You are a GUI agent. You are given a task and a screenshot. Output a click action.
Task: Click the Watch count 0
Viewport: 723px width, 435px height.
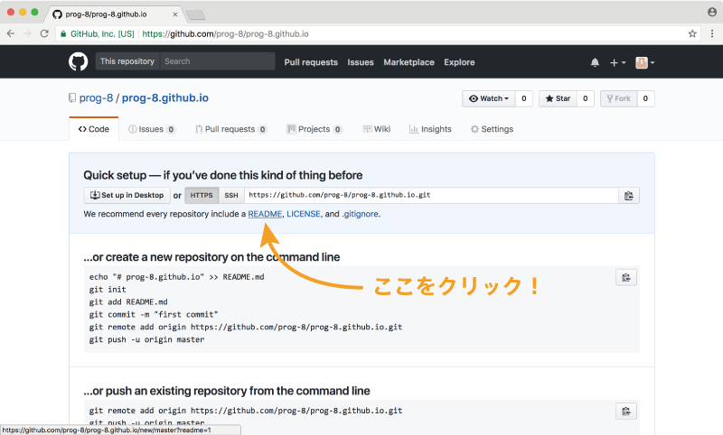point(524,98)
